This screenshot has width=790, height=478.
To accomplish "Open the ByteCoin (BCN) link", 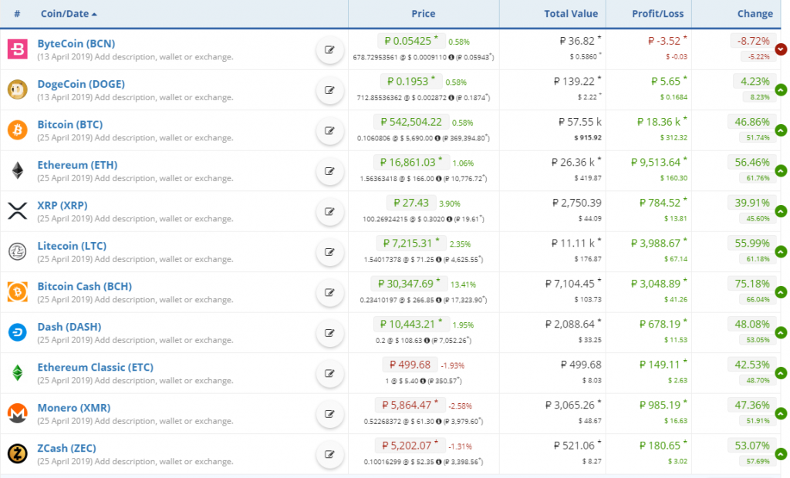I will click(x=76, y=44).
